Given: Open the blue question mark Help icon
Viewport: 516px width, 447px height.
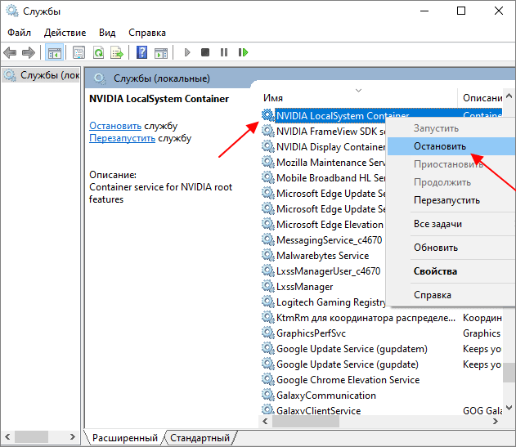Looking at the screenshot, I should click(141, 52).
